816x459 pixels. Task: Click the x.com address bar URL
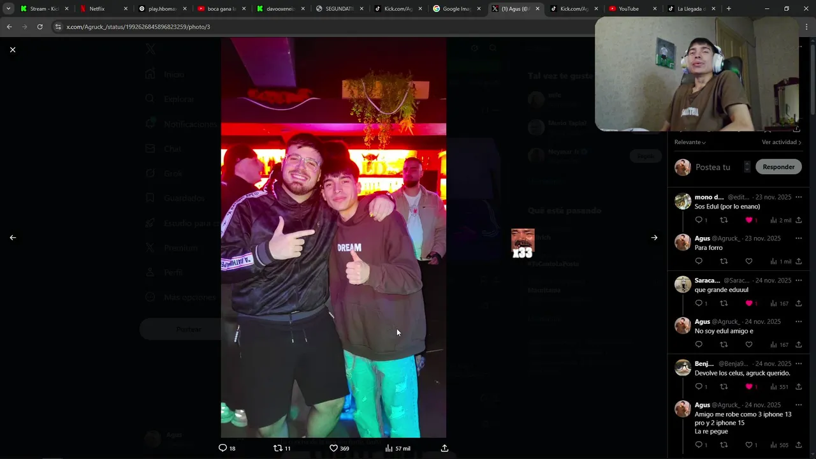click(x=138, y=27)
